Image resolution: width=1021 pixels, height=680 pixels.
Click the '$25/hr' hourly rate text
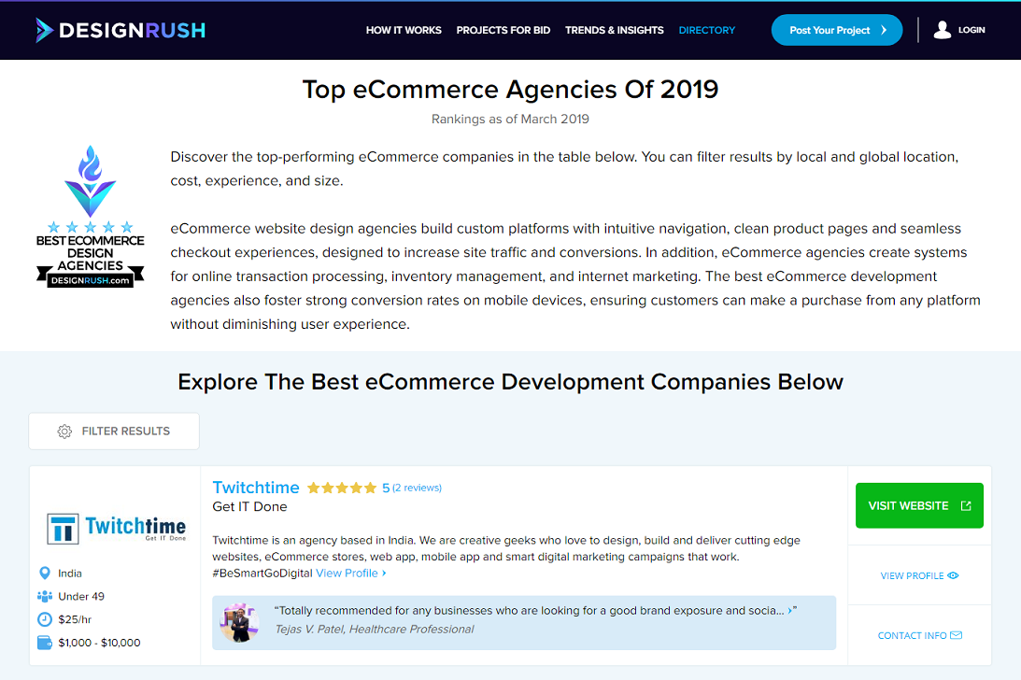[75, 619]
